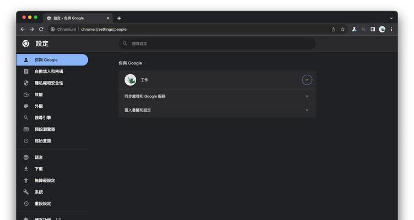
Task: Select the 設定 - 你與 Google tab
Action: click(78, 18)
